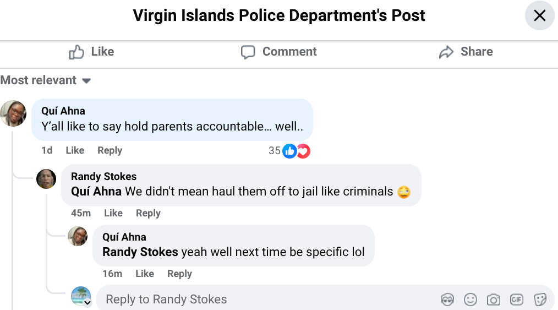Reply to Randy Stokes' comment

pos(148,213)
